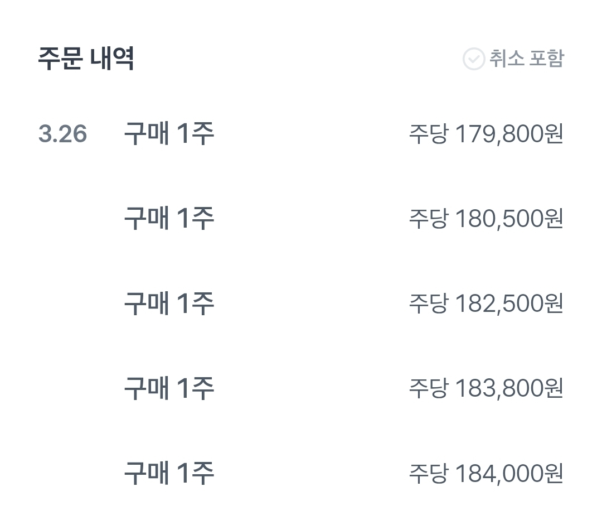Click the 주당 label before 183,800원
Viewport: 602px width, 525px height.
[429, 388]
